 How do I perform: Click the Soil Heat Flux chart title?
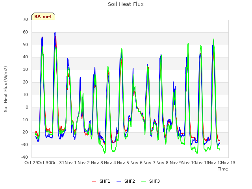click(126, 4)
